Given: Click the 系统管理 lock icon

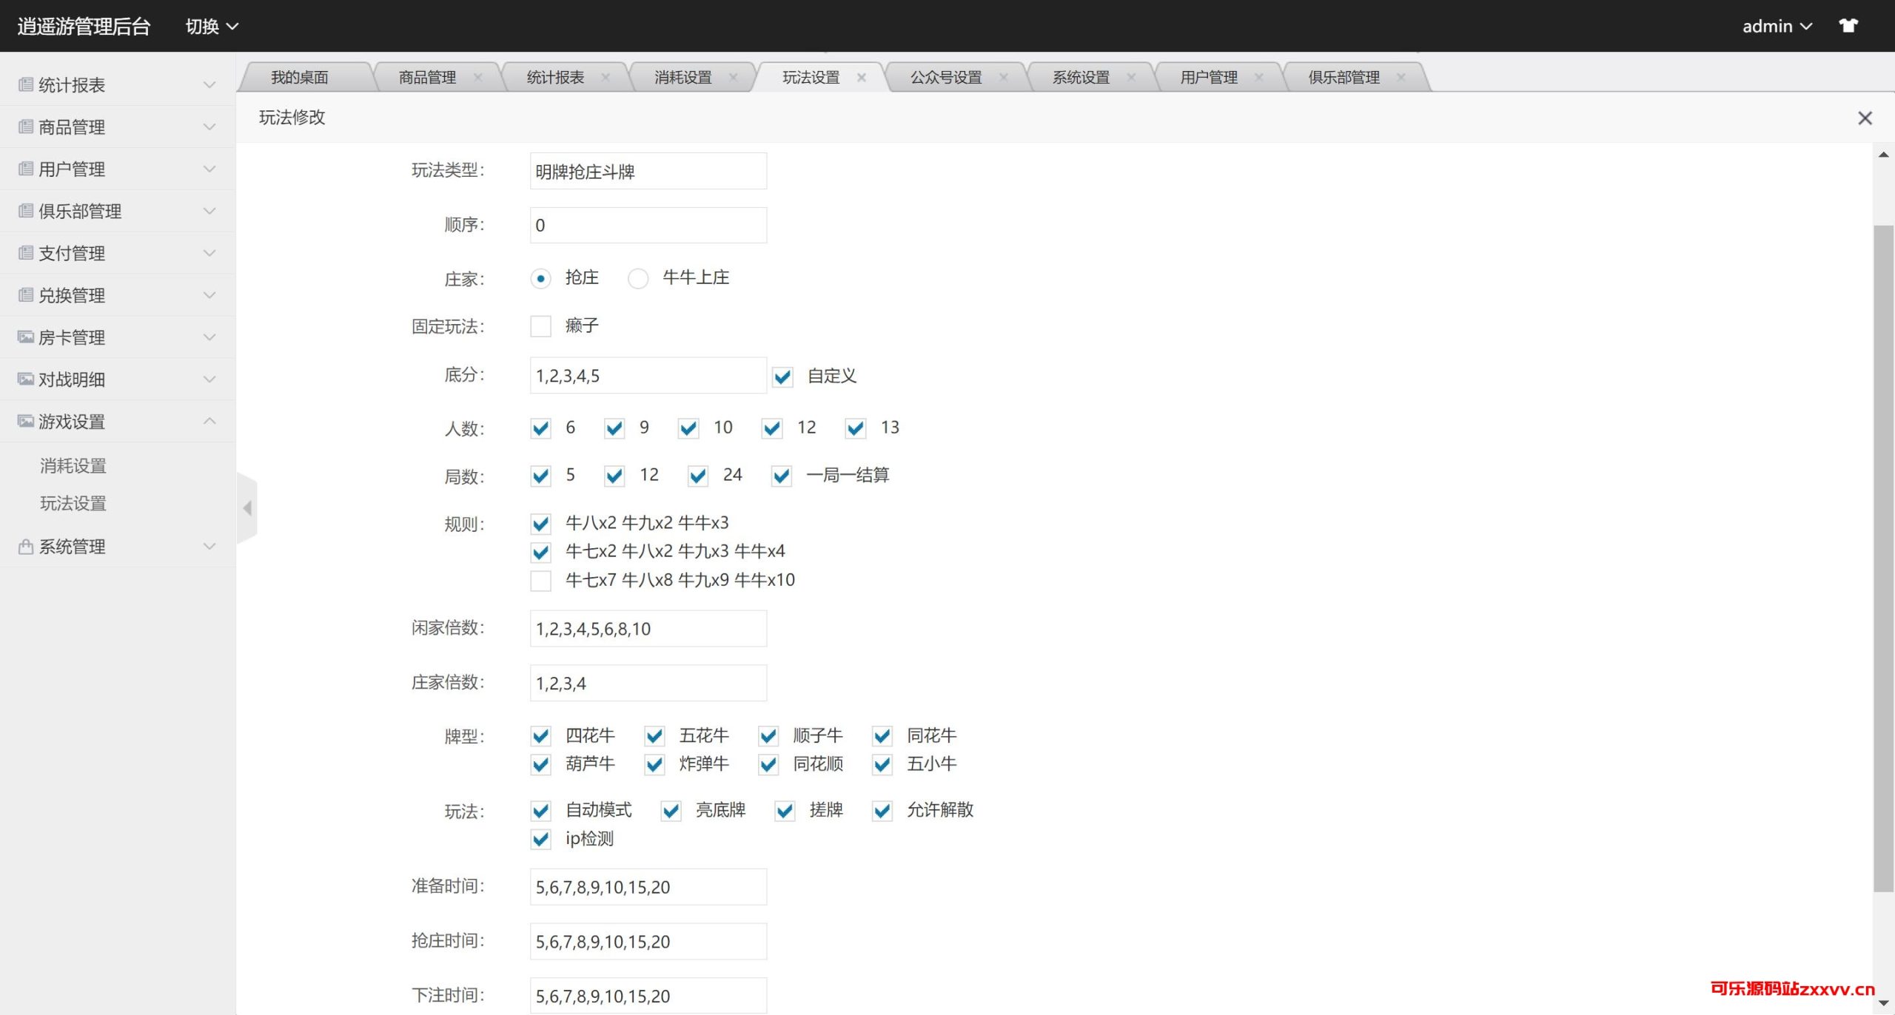Looking at the screenshot, I should click(26, 547).
